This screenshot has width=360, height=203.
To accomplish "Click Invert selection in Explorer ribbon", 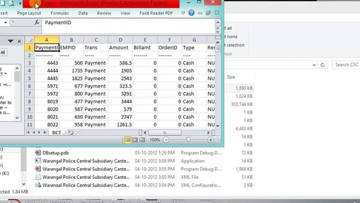I will [x=234, y=45].
